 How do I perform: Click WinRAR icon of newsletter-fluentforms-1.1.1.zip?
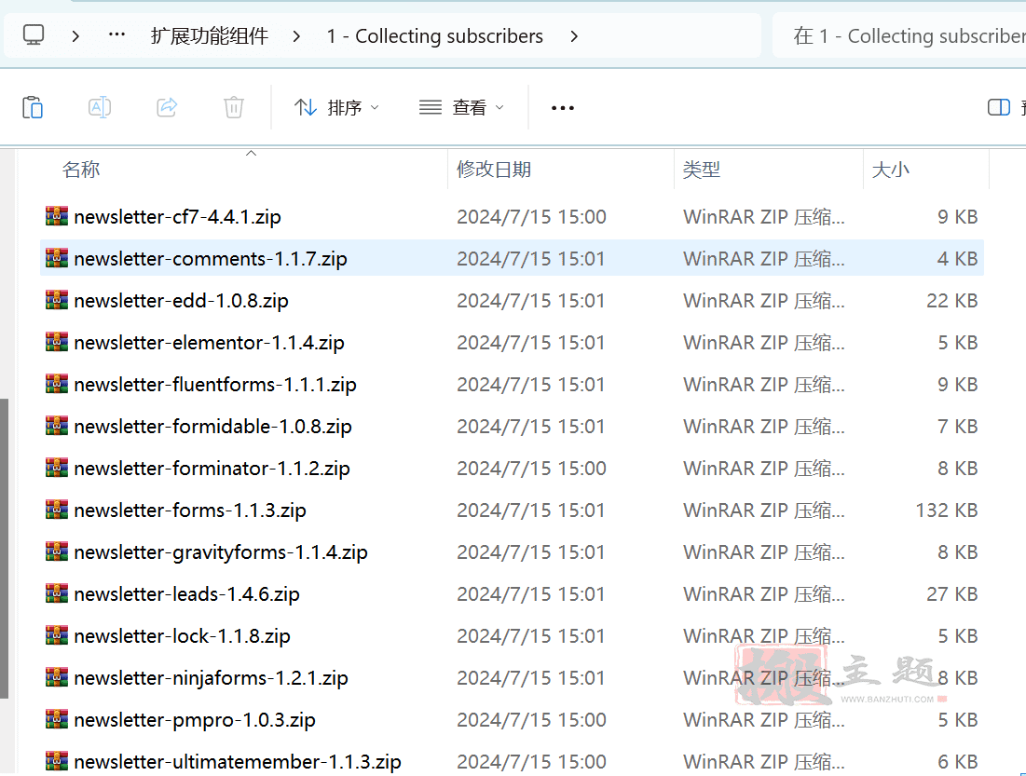tap(57, 384)
